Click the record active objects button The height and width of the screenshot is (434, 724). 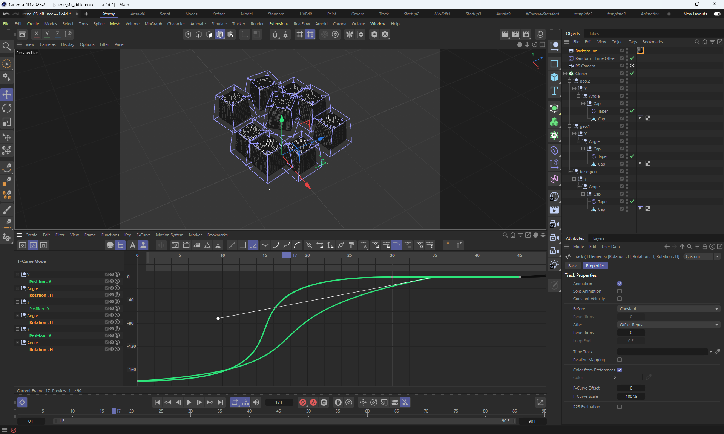(x=302, y=402)
